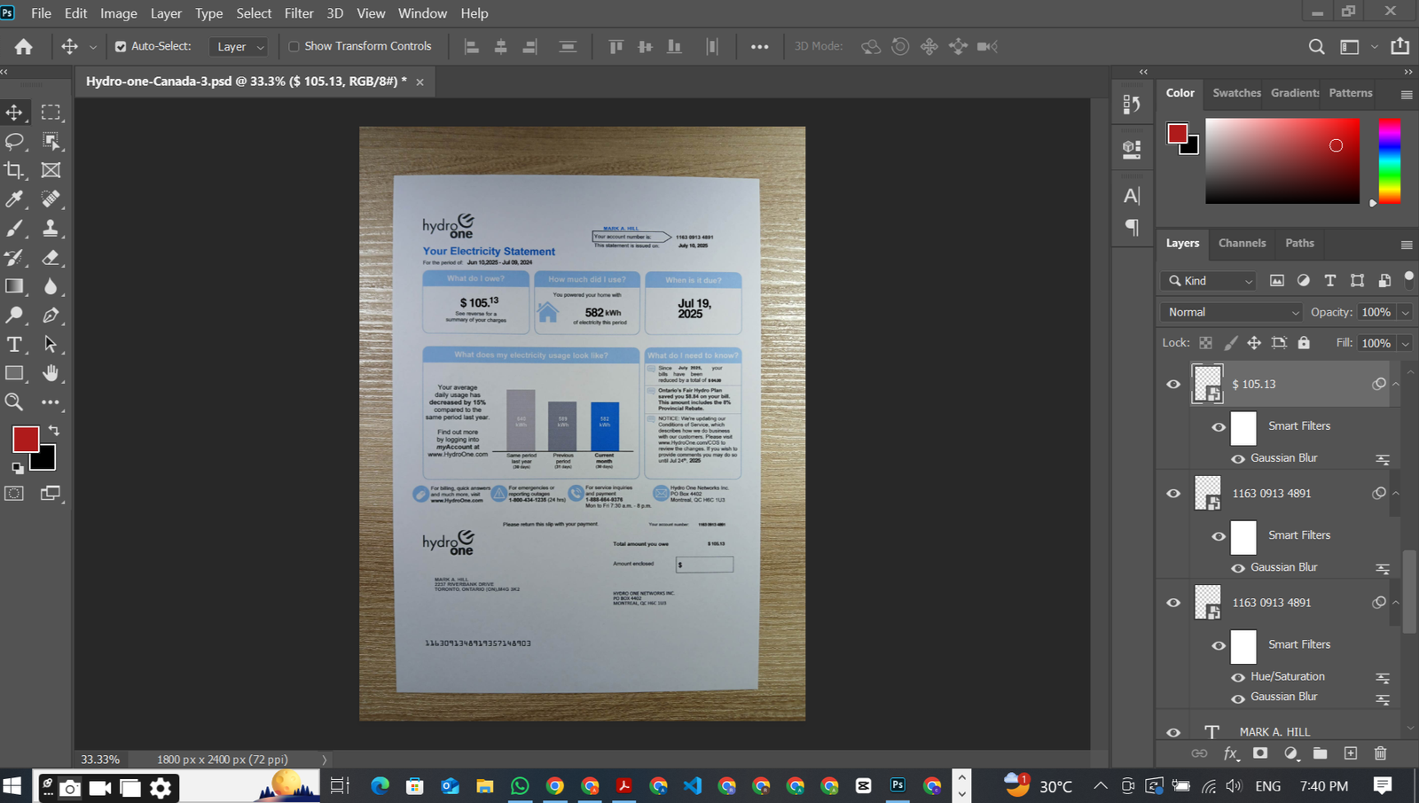Screen dimensions: 1419x803
Task: Click the Create new layer icon
Action: click(x=1351, y=753)
